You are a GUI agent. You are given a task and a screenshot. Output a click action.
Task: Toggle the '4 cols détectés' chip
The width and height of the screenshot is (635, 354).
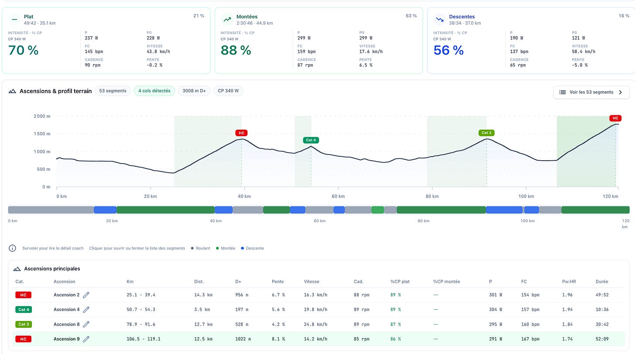coord(154,91)
